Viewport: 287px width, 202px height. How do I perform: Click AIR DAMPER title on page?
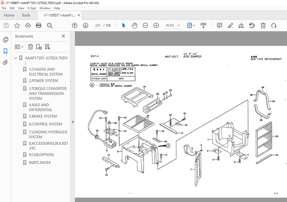pyautogui.click(x=193, y=57)
